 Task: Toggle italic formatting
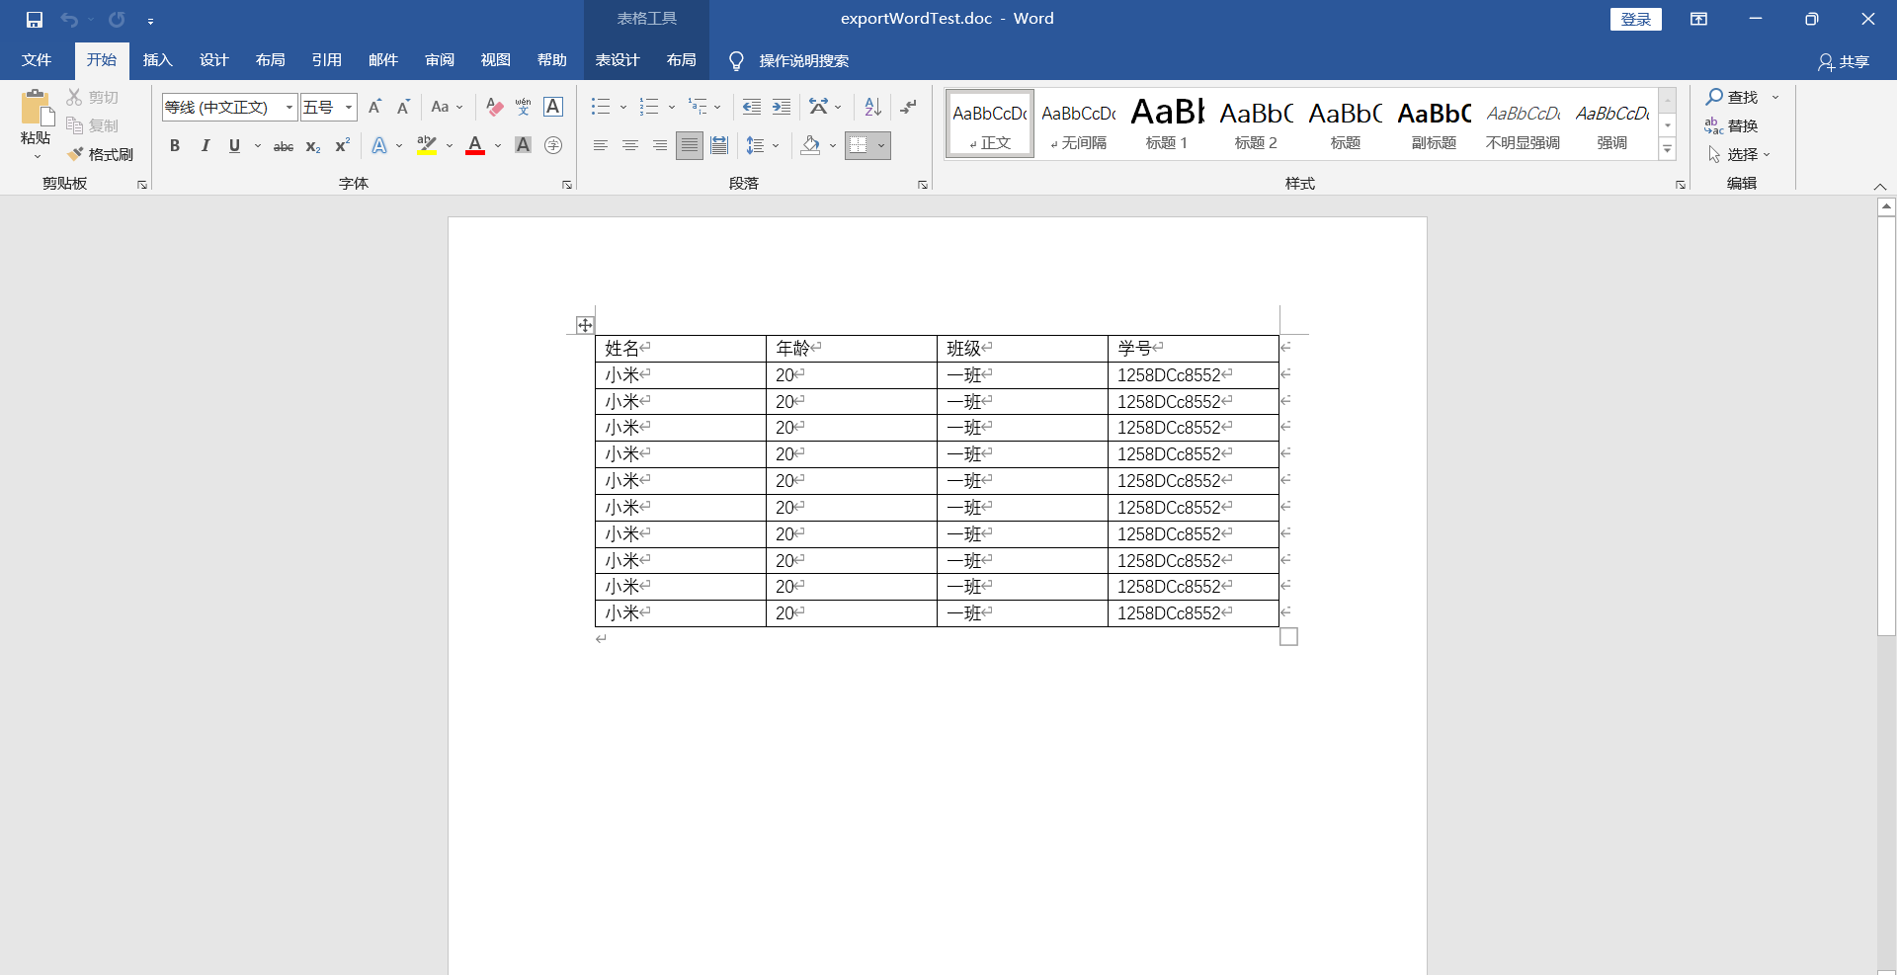click(205, 145)
